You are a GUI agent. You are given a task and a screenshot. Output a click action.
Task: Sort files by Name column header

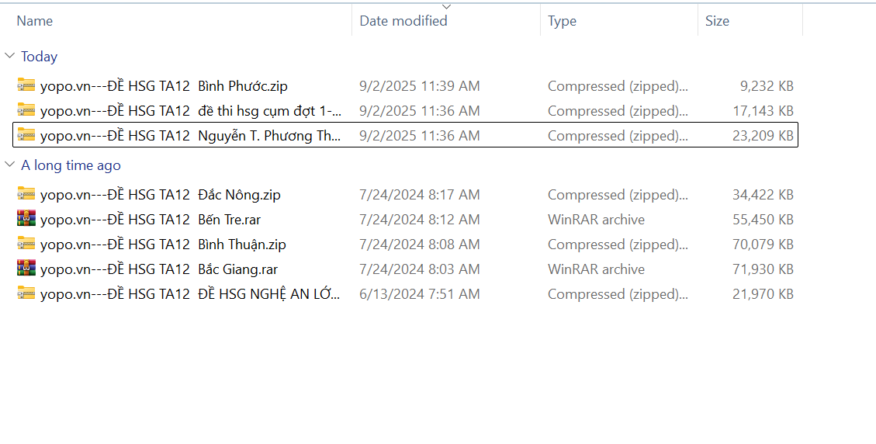(x=35, y=21)
